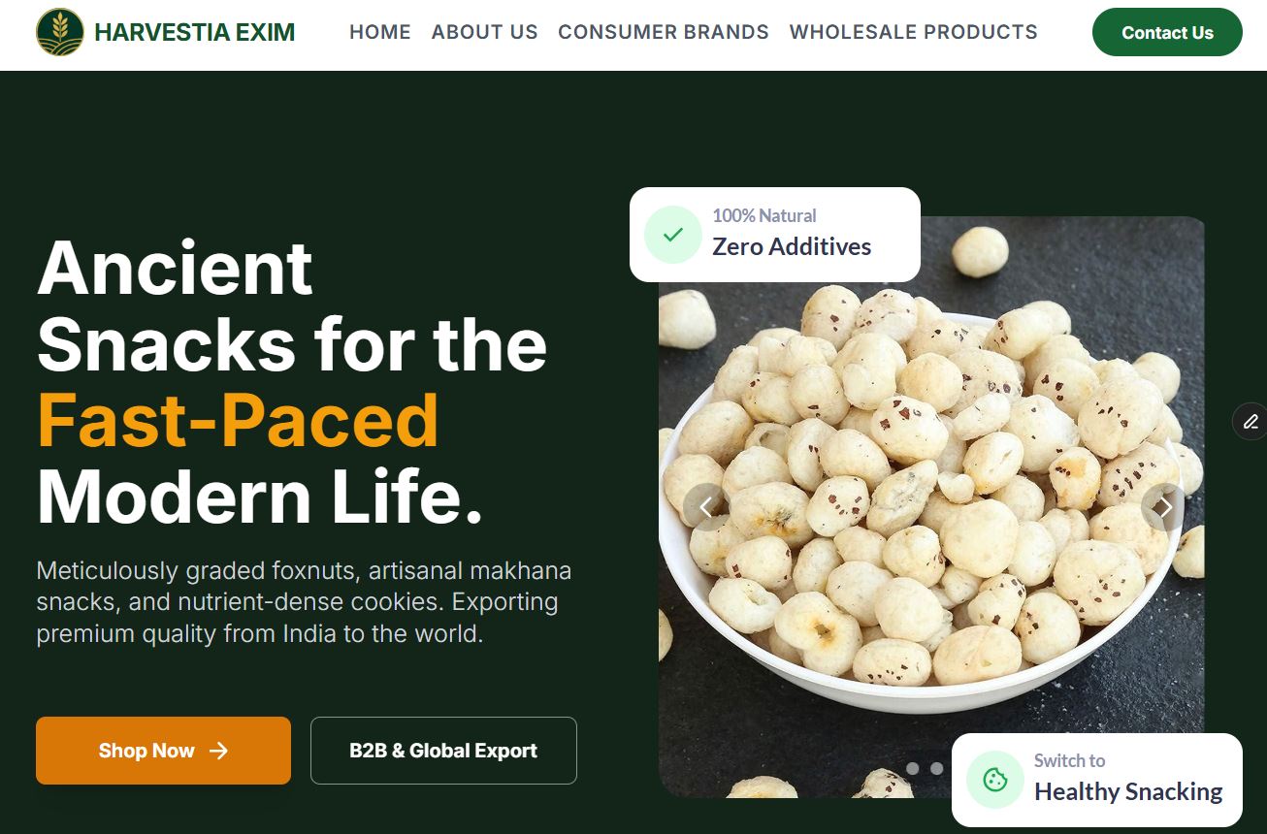This screenshot has height=834, width=1267.
Task: Click the makhana bowl carousel image
Action: tap(931, 506)
